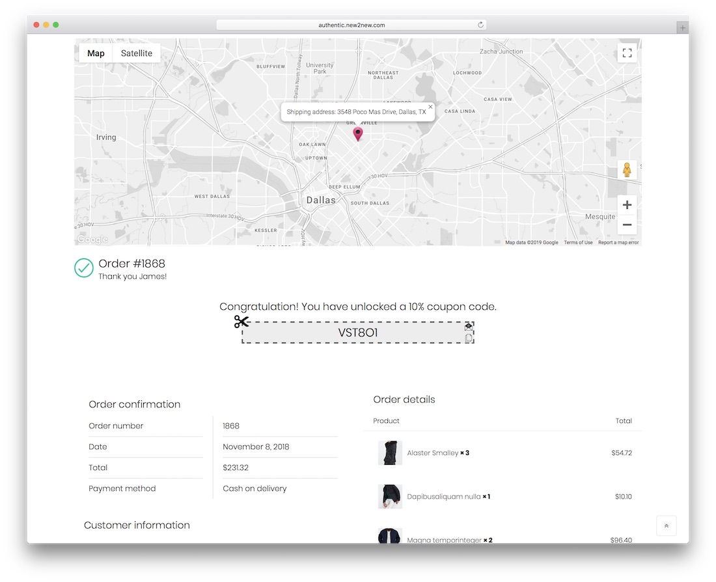
Task: Click the Alaster Smalley product thumbnail
Action: tap(390, 452)
